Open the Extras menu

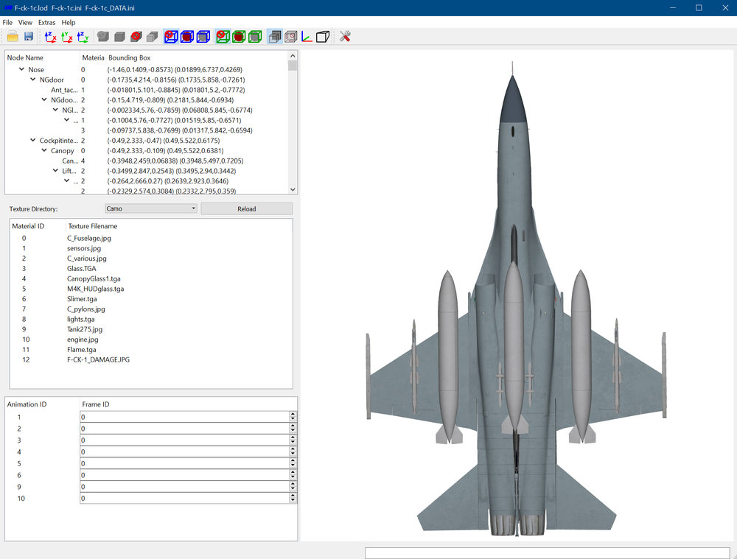[x=46, y=22]
